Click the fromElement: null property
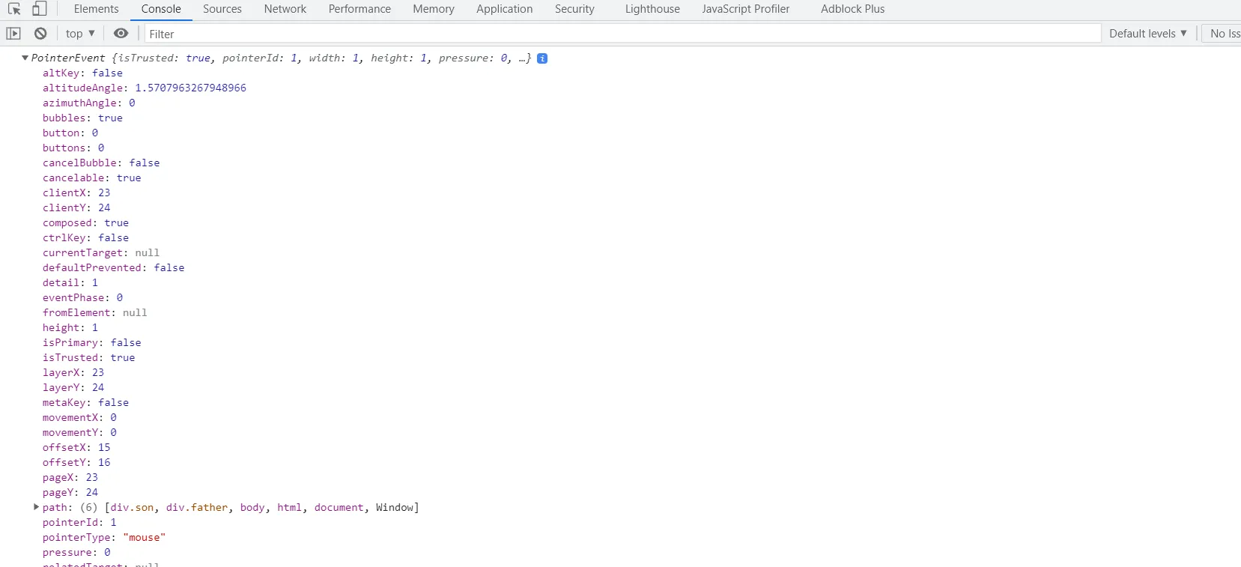 coord(95,313)
